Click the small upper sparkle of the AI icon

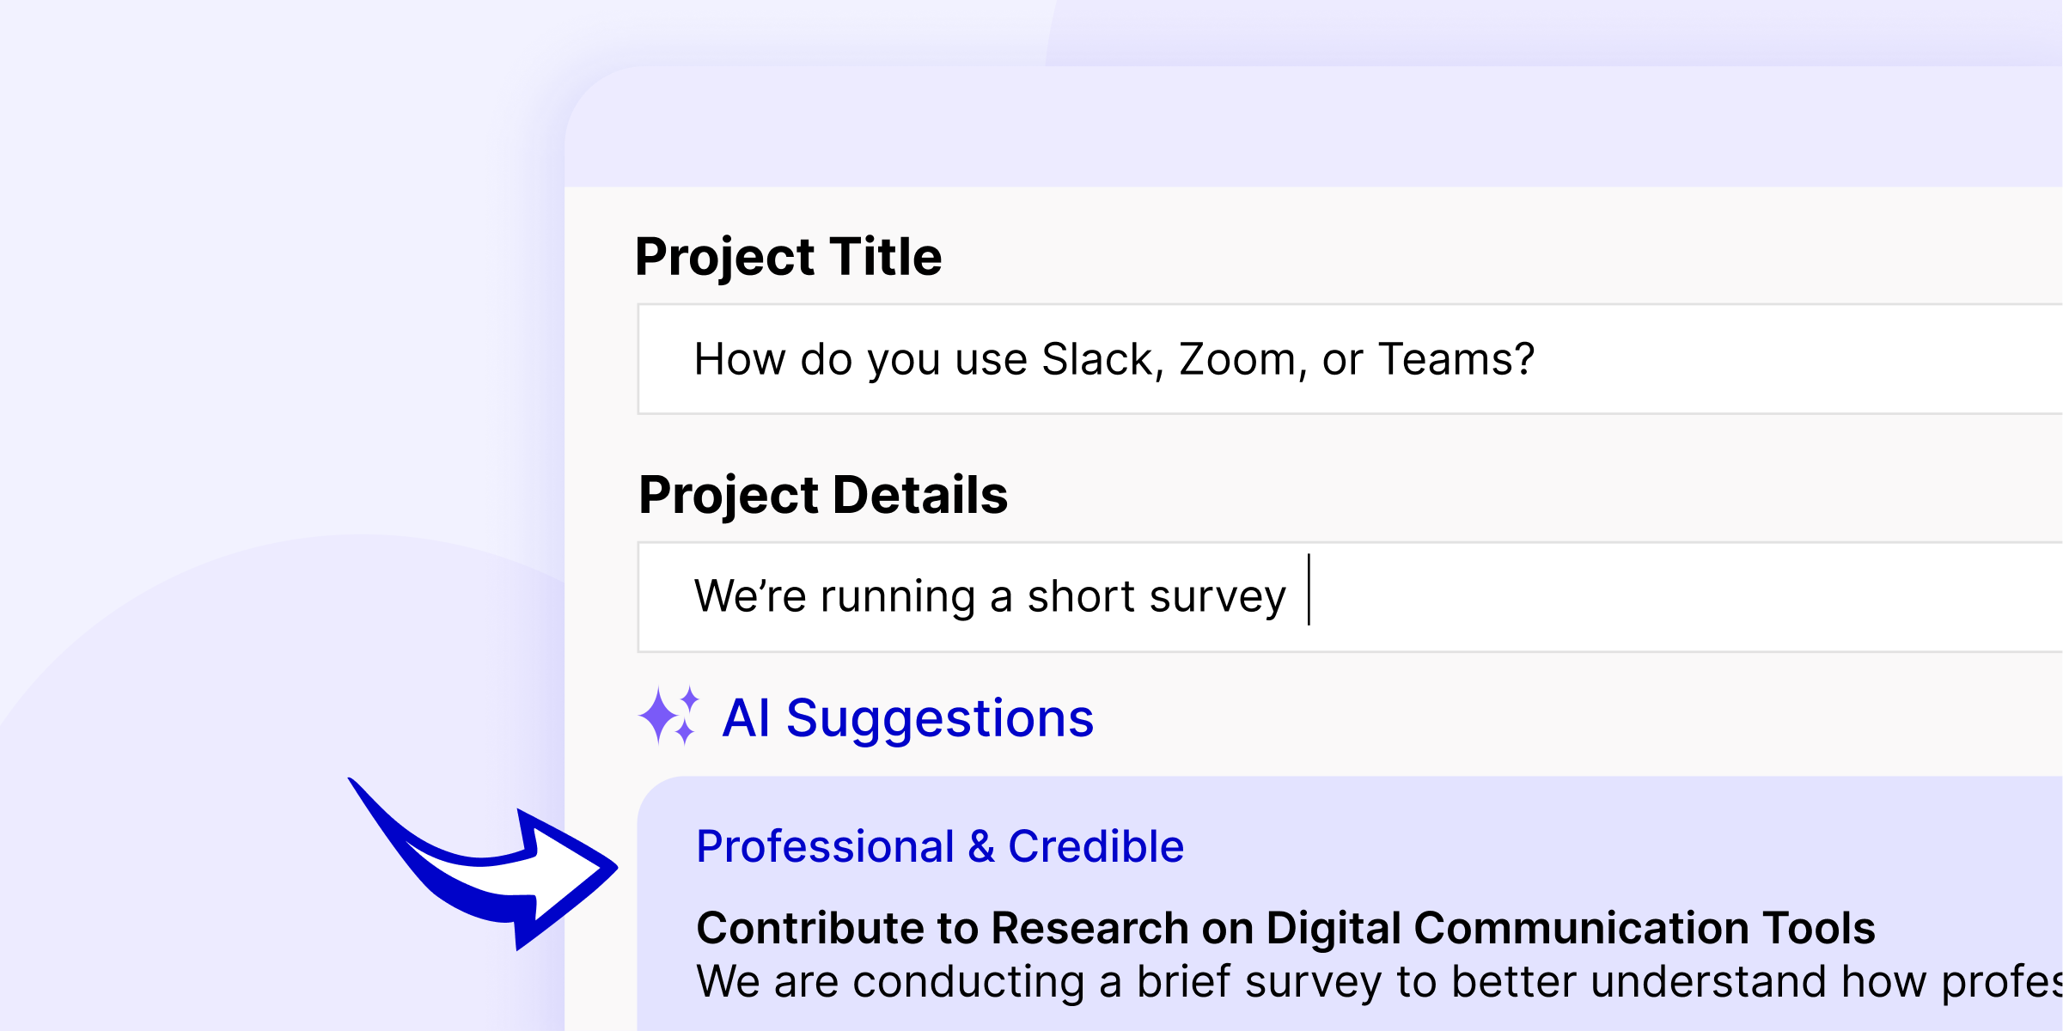pyautogui.click(x=690, y=699)
